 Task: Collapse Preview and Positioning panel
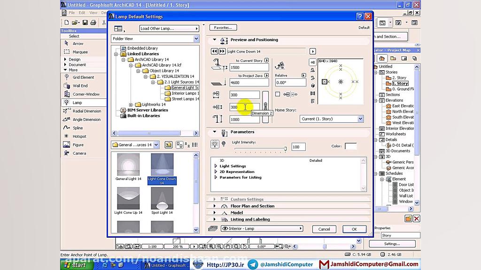coord(214,40)
